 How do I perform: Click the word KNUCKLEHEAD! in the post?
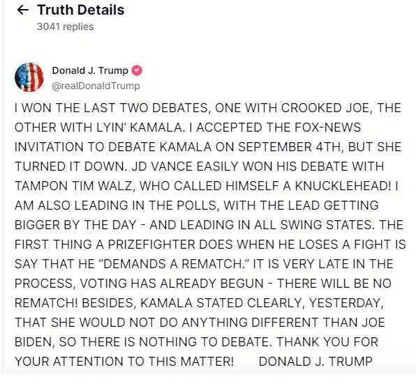[x=343, y=186]
